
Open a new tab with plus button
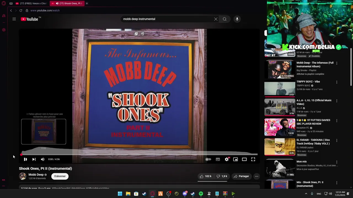coord(87,3)
